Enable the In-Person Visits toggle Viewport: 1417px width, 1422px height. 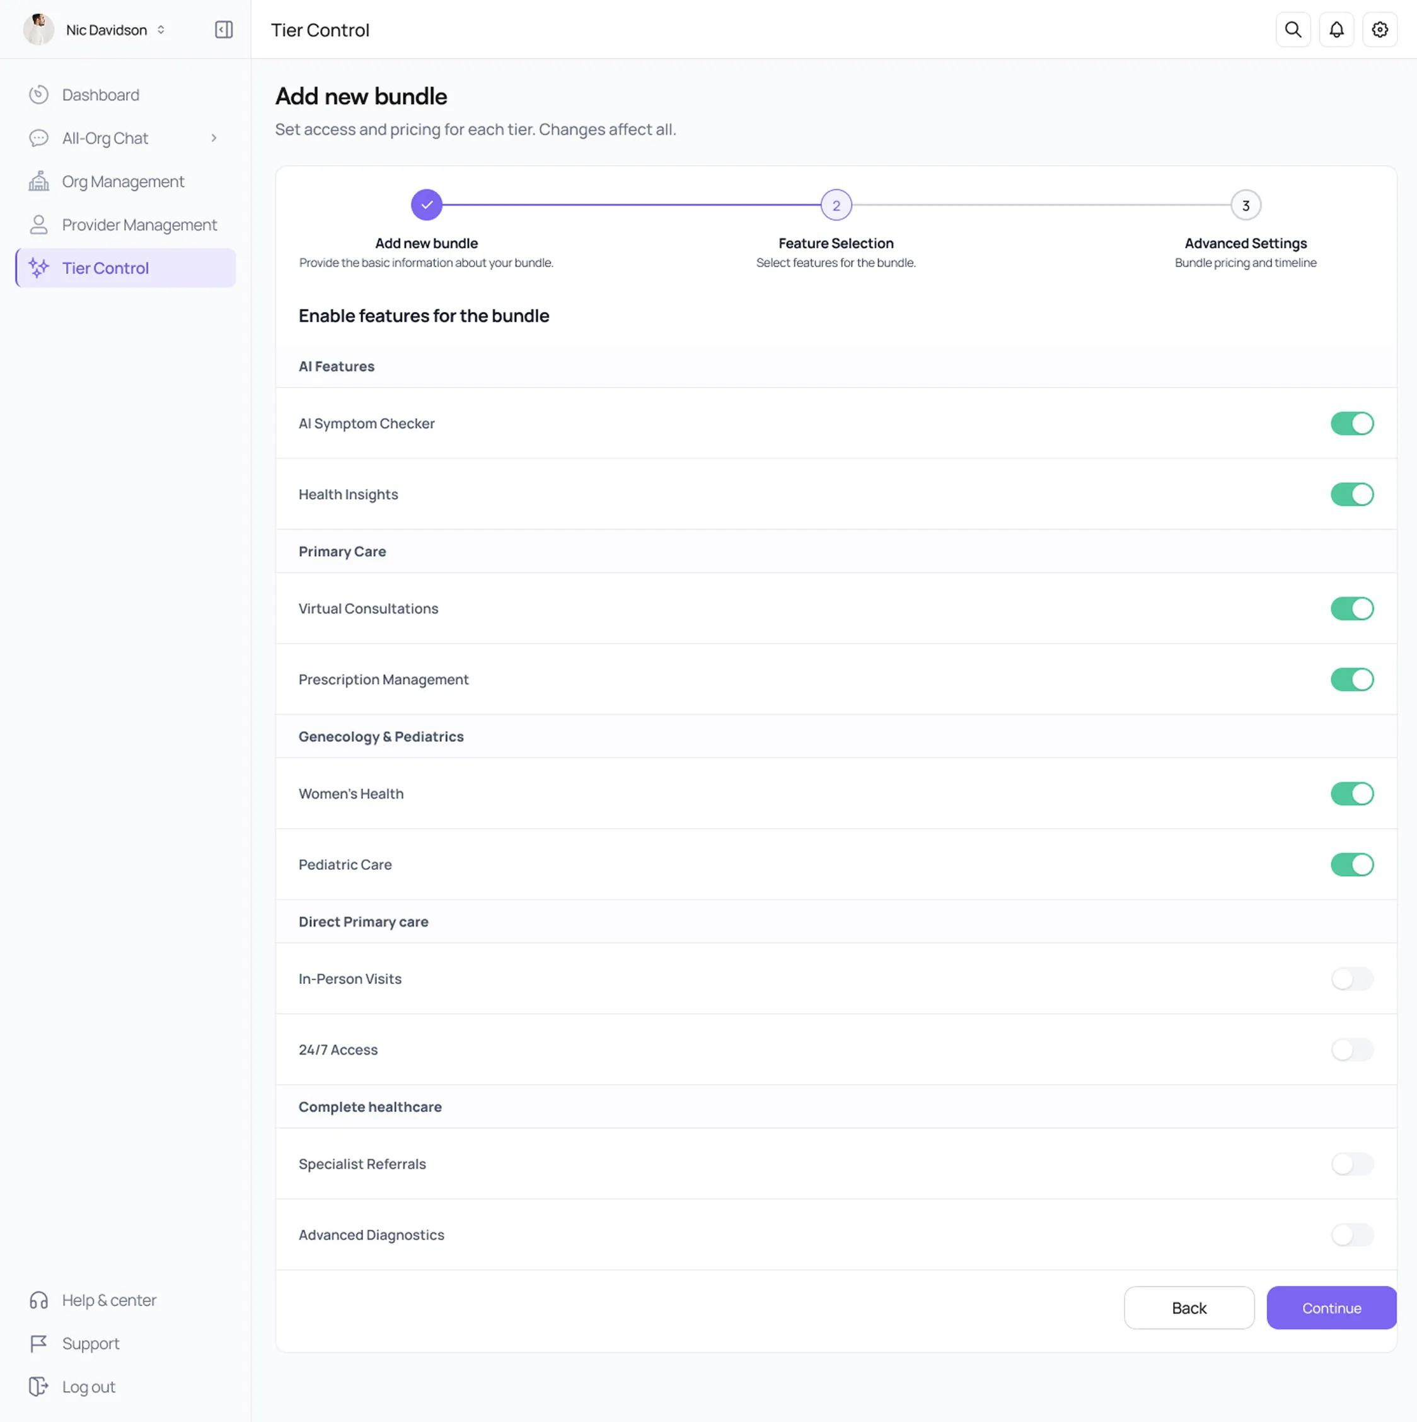(1351, 979)
